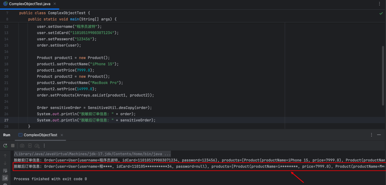Click the "iPhone 15" string literal
Viewport: 386px width, 185px height.
[102, 64]
